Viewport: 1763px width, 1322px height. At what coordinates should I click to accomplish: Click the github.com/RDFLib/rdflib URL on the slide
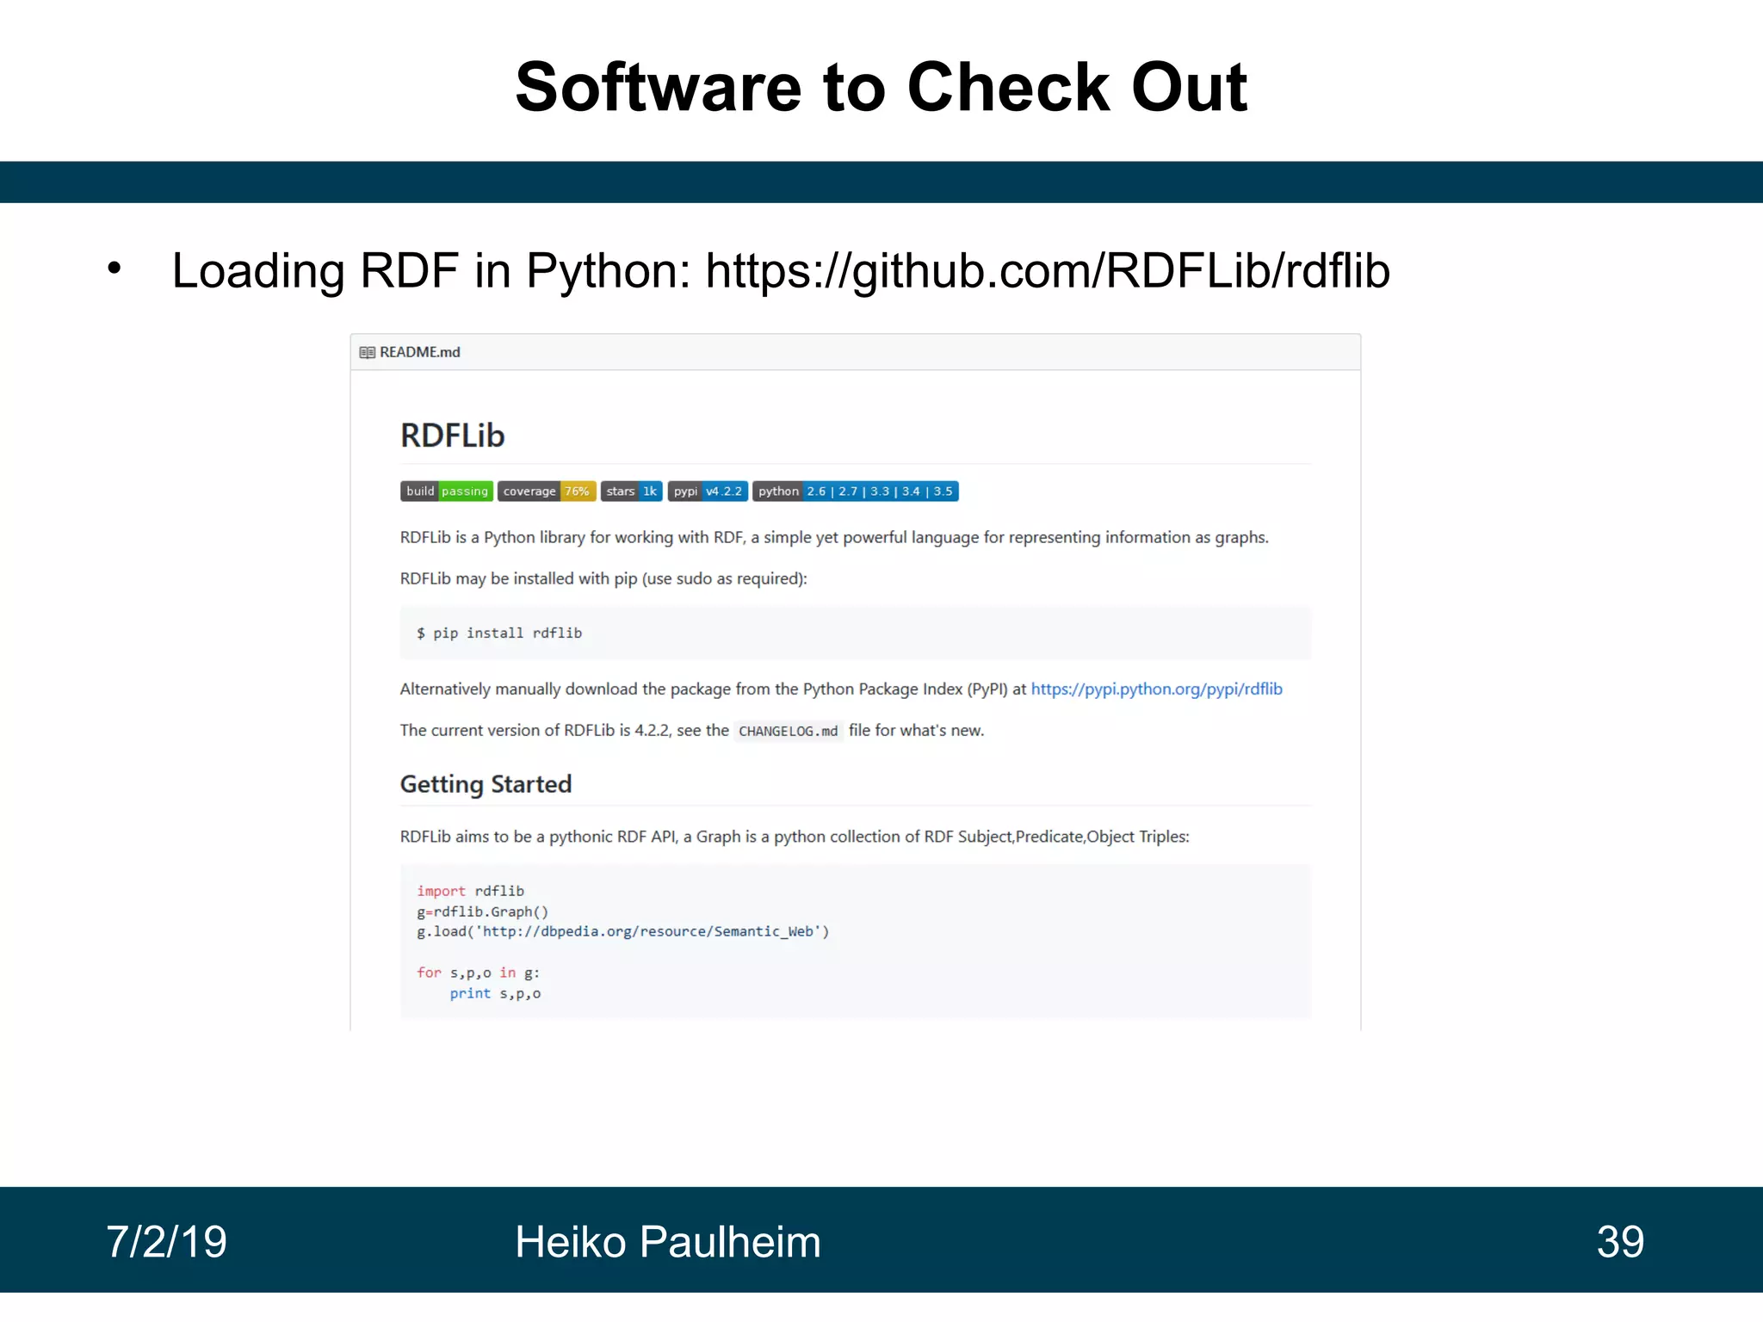1048,271
